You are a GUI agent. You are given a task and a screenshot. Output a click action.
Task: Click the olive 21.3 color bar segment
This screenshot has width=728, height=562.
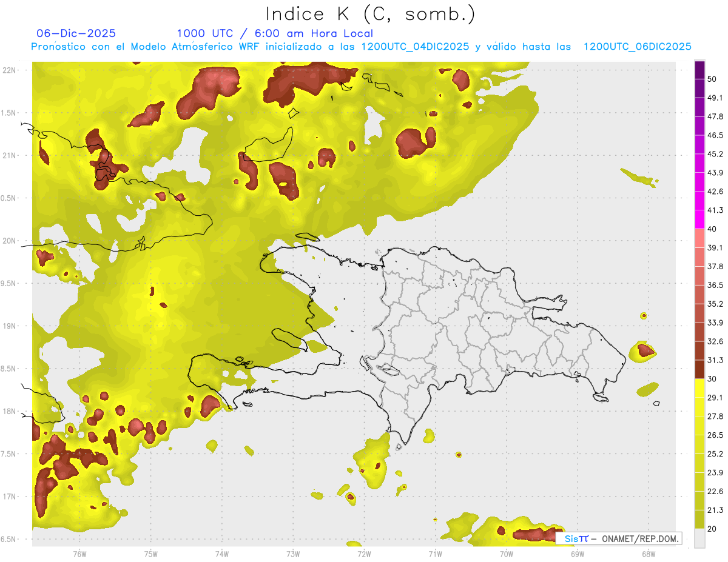pos(699,519)
